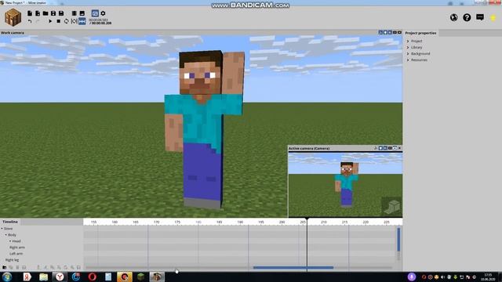This screenshot has height=282, width=502.
Task: Collapse the Steve item in the timeline
Action: click(2, 229)
